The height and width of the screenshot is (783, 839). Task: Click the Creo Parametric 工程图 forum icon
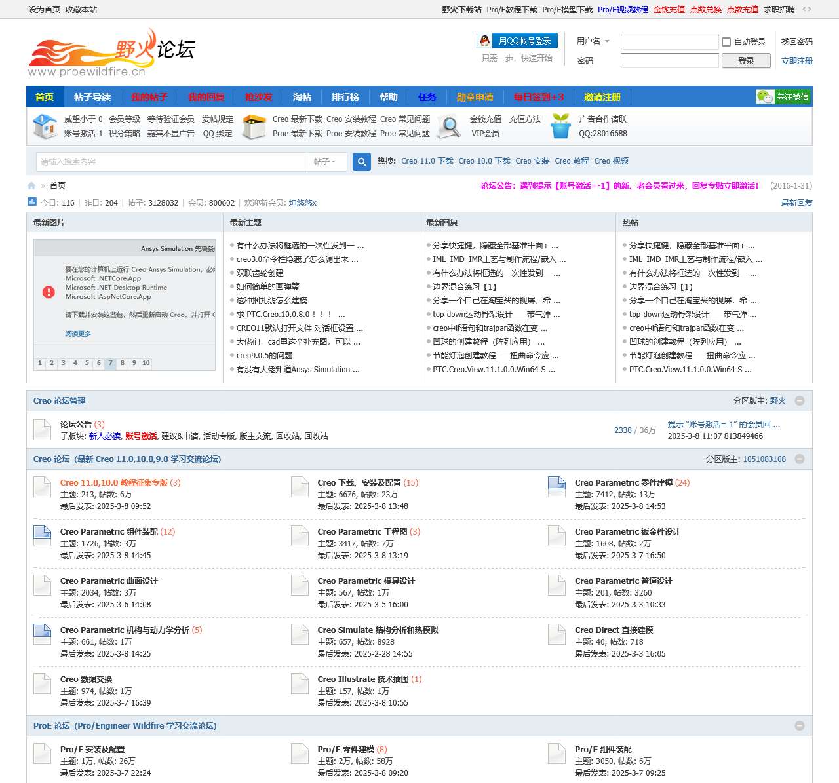pos(300,537)
